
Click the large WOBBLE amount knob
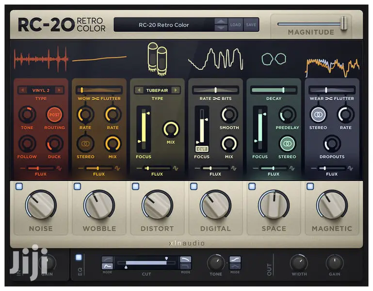click(x=99, y=205)
